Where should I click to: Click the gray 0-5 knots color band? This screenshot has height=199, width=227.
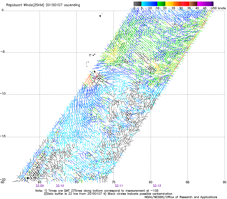pyautogui.click(x=137, y=4)
